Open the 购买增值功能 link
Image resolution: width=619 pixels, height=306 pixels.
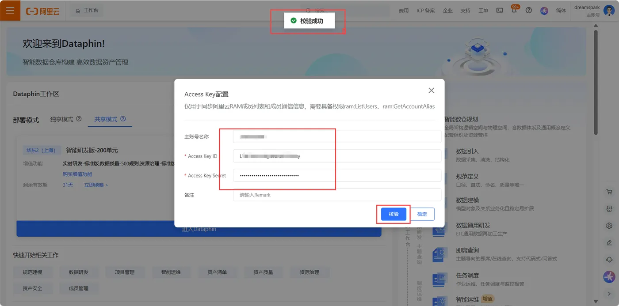pos(77,174)
